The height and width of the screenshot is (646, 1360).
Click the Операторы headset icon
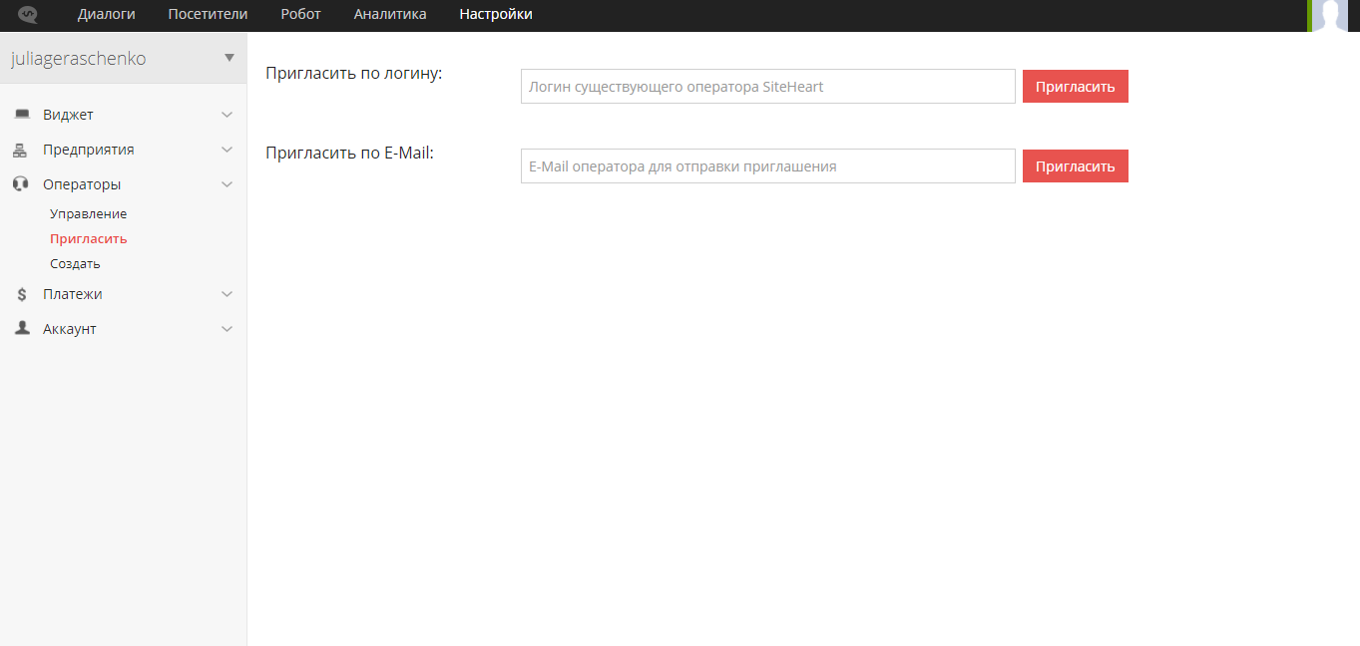(21, 184)
